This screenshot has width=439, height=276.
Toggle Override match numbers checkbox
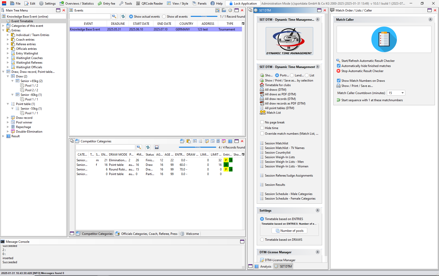(262, 133)
